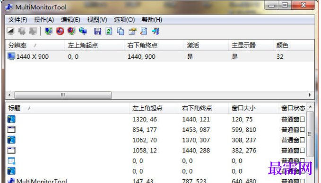This screenshot has height=183, width=321.
Task: Click the right arrow of the horizontal scrollbar
Action: point(310,95)
